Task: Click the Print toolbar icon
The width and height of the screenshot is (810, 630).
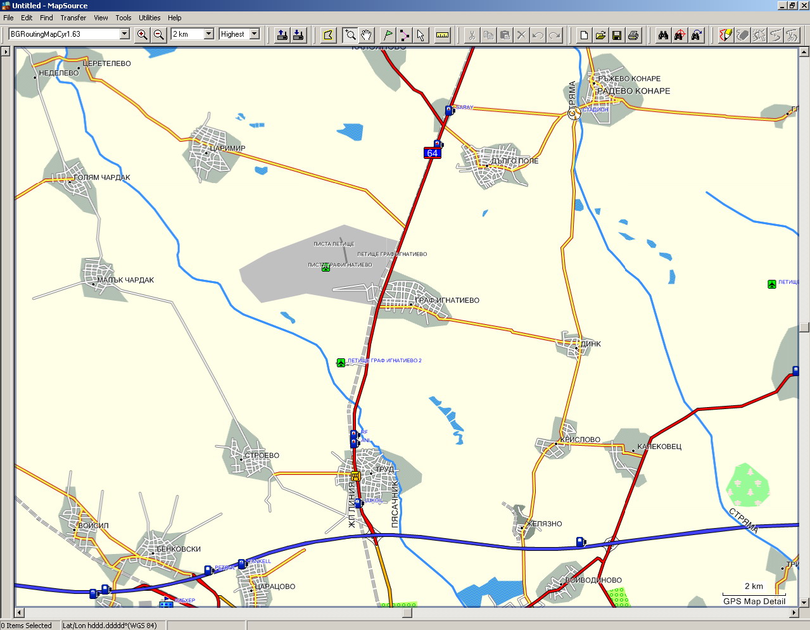Action: coord(633,35)
